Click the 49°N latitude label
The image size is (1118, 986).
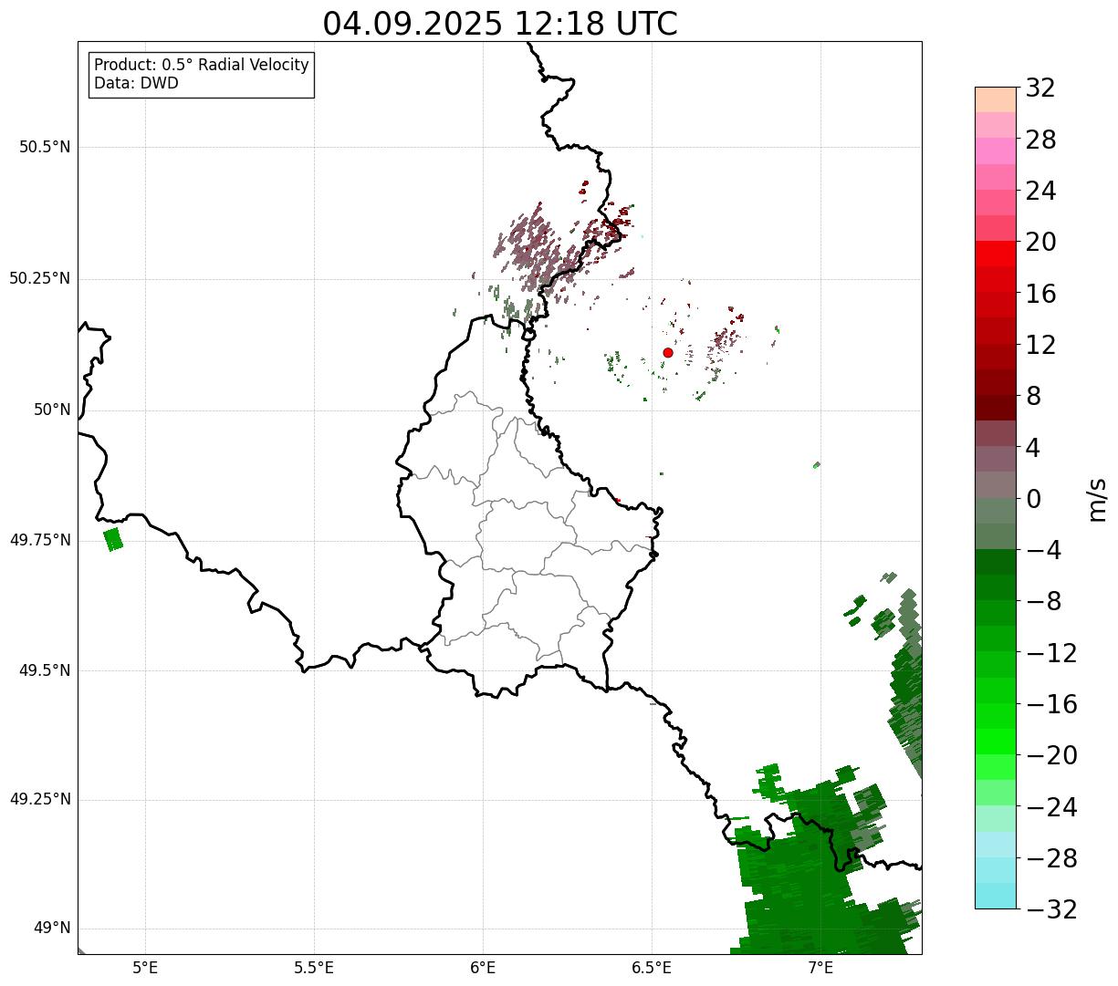point(52,929)
